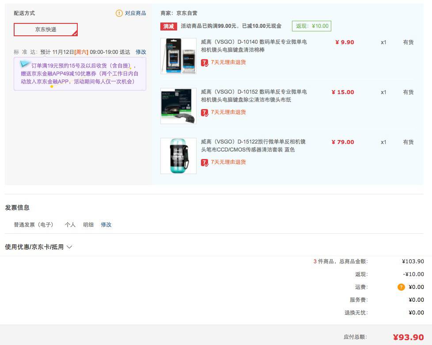Click the 7天无理由退货 text under lens tissue
This screenshot has width=432, height=345.
coord(228,112)
